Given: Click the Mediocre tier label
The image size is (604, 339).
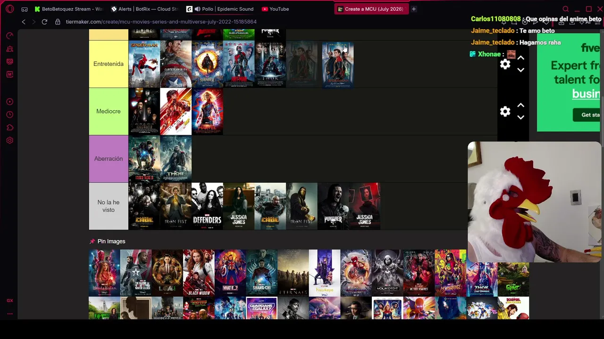Looking at the screenshot, I should pyautogui.click(x=109, y=112).
